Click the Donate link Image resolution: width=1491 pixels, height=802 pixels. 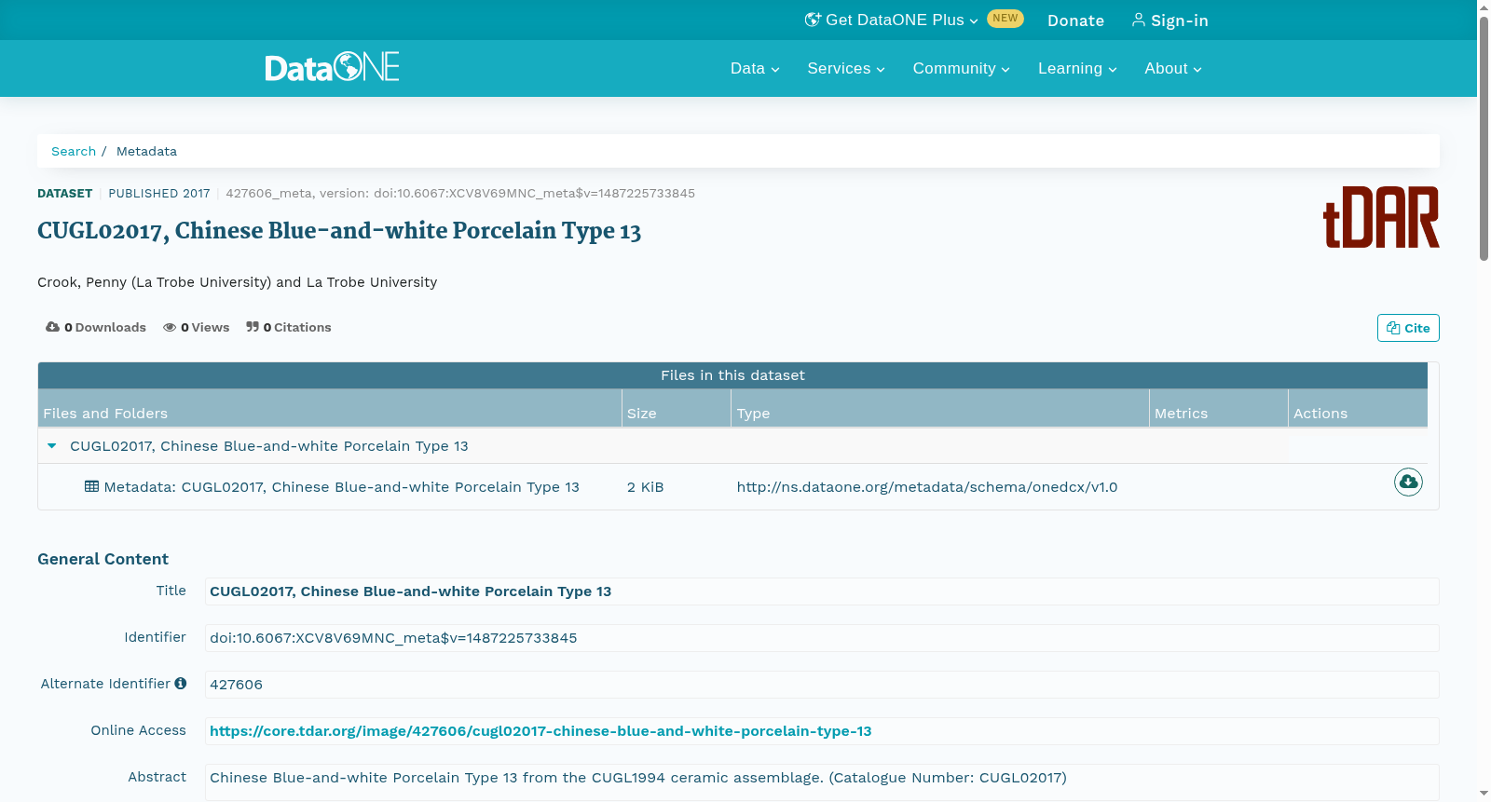coord(1075,20)
